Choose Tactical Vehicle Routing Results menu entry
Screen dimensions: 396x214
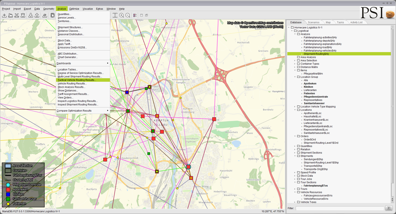(83, 80)
